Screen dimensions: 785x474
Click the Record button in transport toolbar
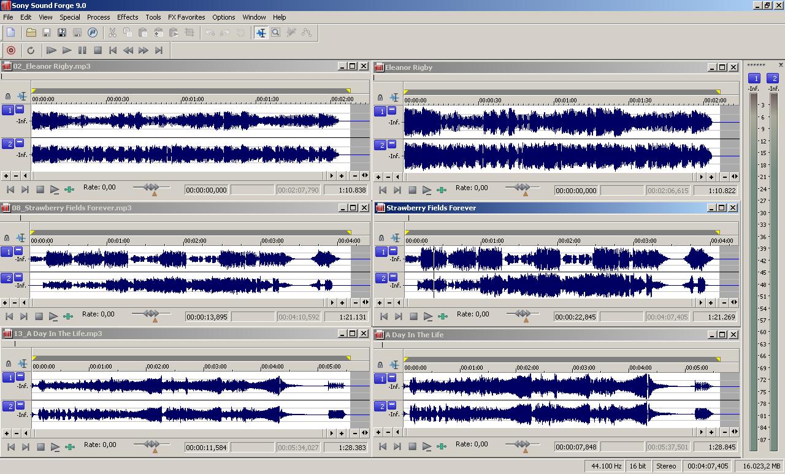coord(11,50)
